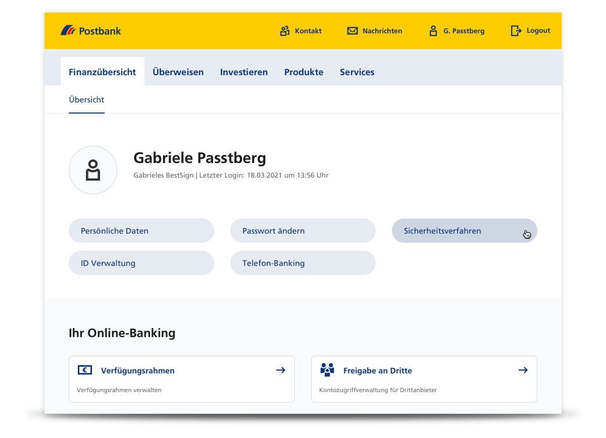606x438 pixels.
Task: Click the Telefon-Banking button
Action: point(303,263)
